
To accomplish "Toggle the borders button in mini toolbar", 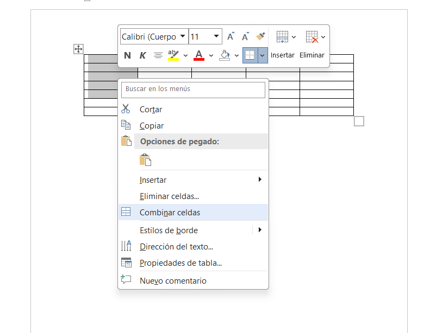I will 250,55.
